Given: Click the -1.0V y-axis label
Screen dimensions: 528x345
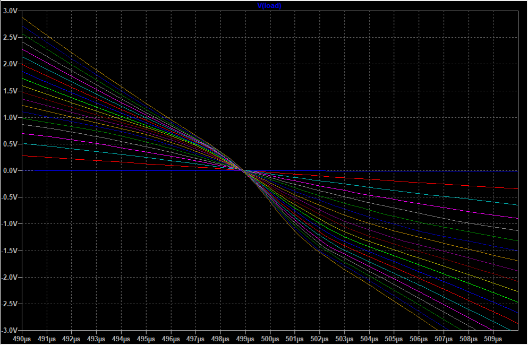Looking at the screenshot, I should (10, 224).
